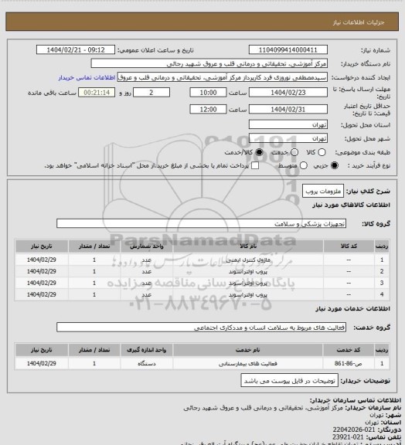Click the service group field فعالیت های مربوط به سلامت

click(201, 328)
